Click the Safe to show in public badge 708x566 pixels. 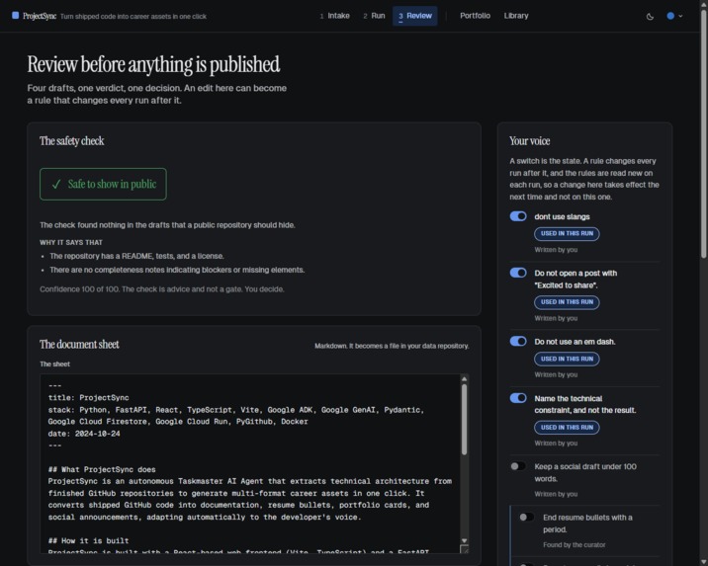click(x=103, y=184)
